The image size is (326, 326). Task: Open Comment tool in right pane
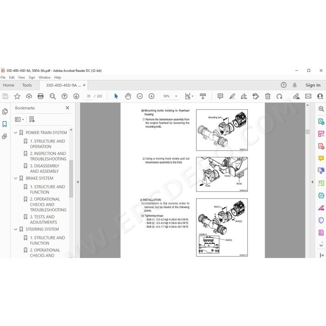point(321,158)
